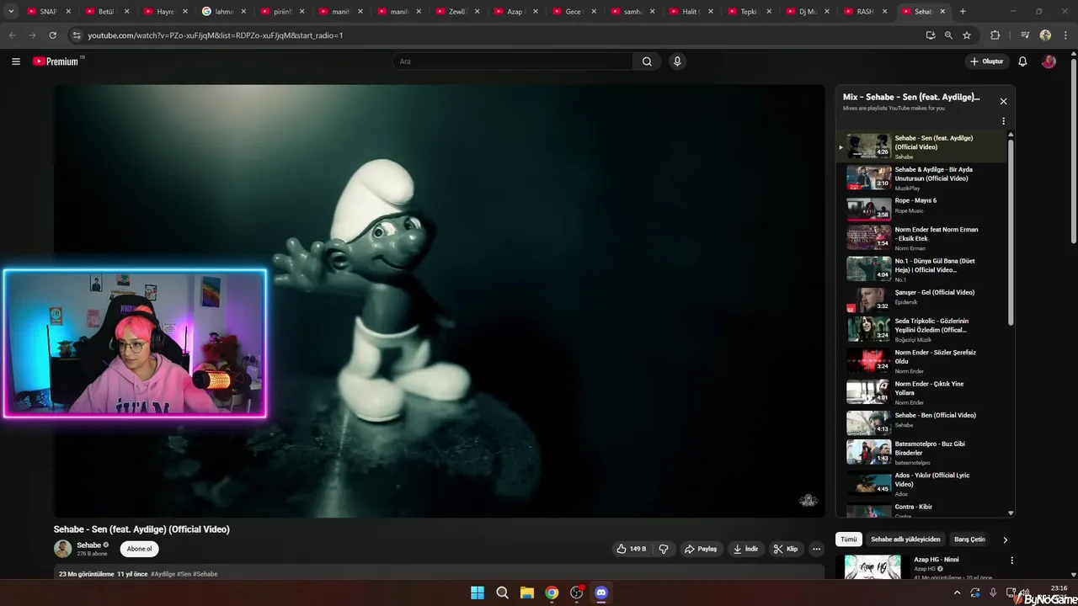Open Azap HG - Ninni thumbnail
1078x606 pixels.
point(873,567)
